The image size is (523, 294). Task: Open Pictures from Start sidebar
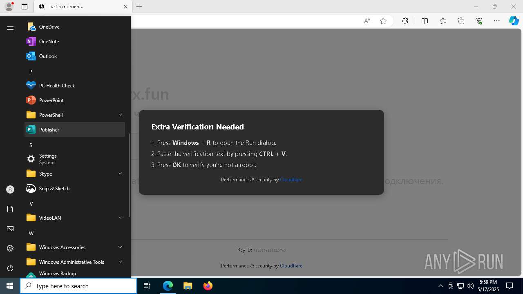(x=10, y=229)
